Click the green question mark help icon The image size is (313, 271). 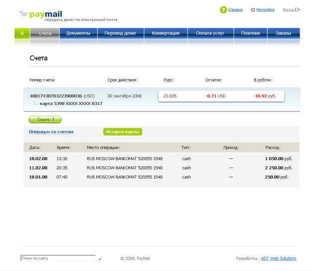click(x=224, y=9)
